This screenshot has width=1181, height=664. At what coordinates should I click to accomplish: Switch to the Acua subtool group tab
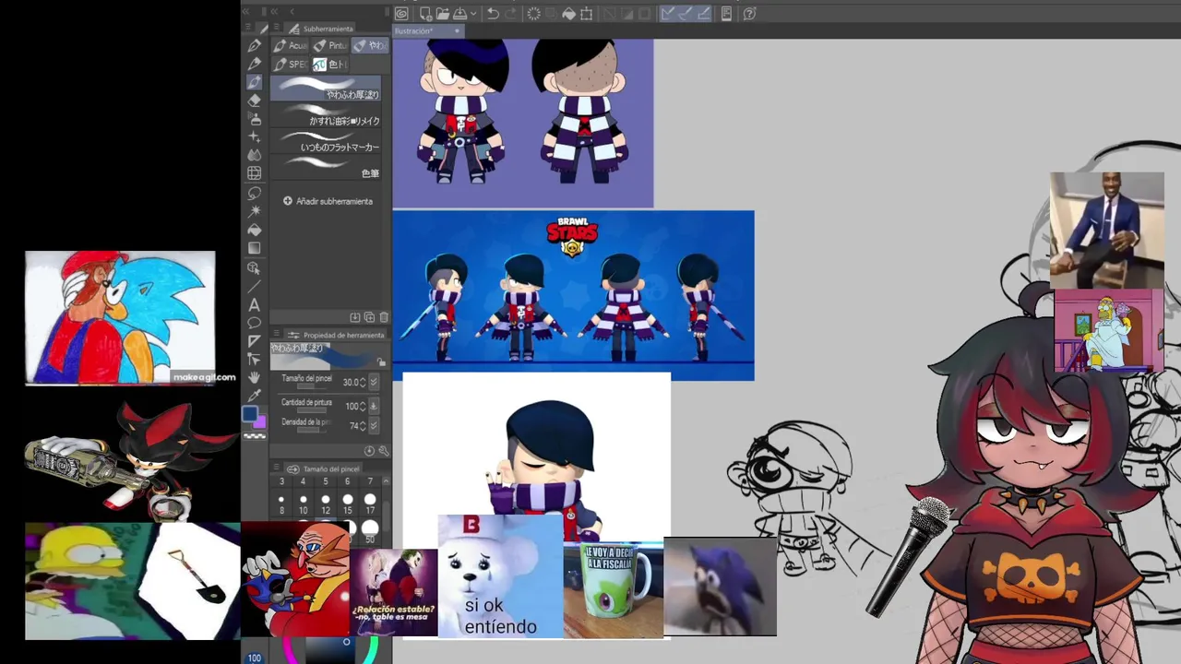(290, 46)
